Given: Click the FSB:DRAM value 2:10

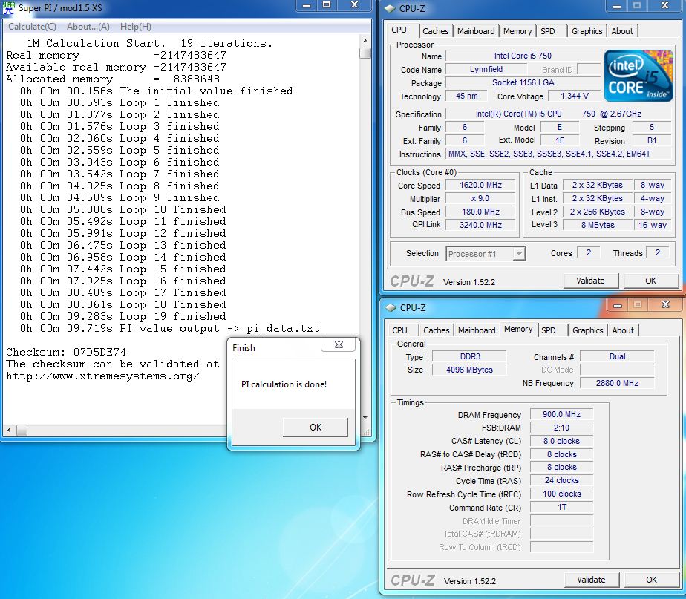Looking at the screenshot, I should pyautogui.click(x=561, y=428).
